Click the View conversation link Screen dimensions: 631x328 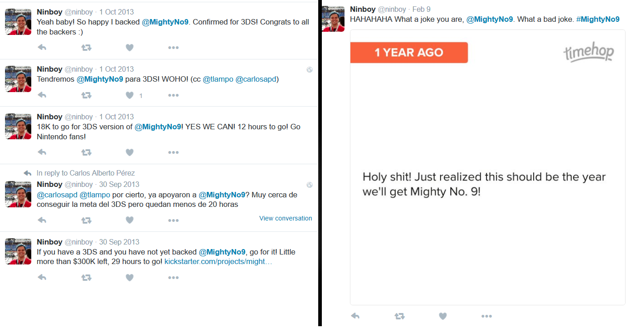(x=286, y=218)
